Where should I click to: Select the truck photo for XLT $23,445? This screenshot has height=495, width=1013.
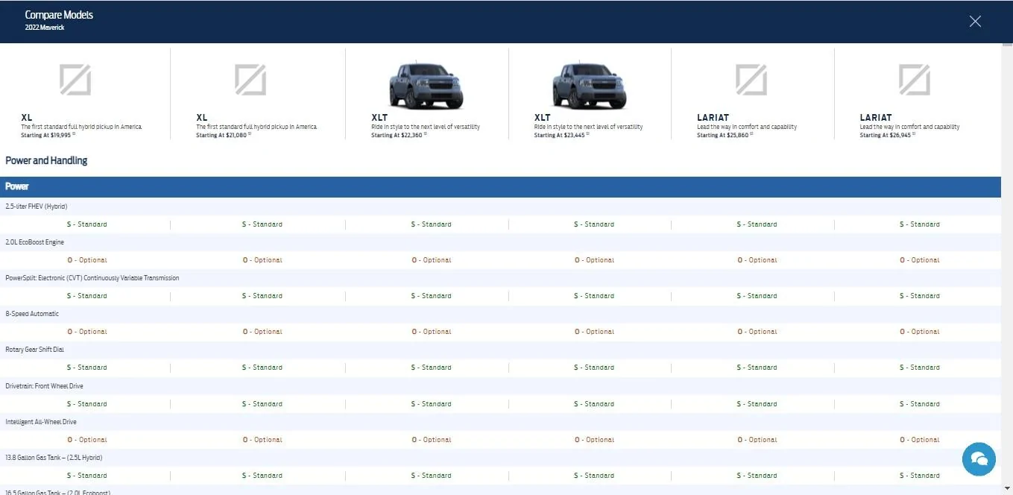(590, 86)
